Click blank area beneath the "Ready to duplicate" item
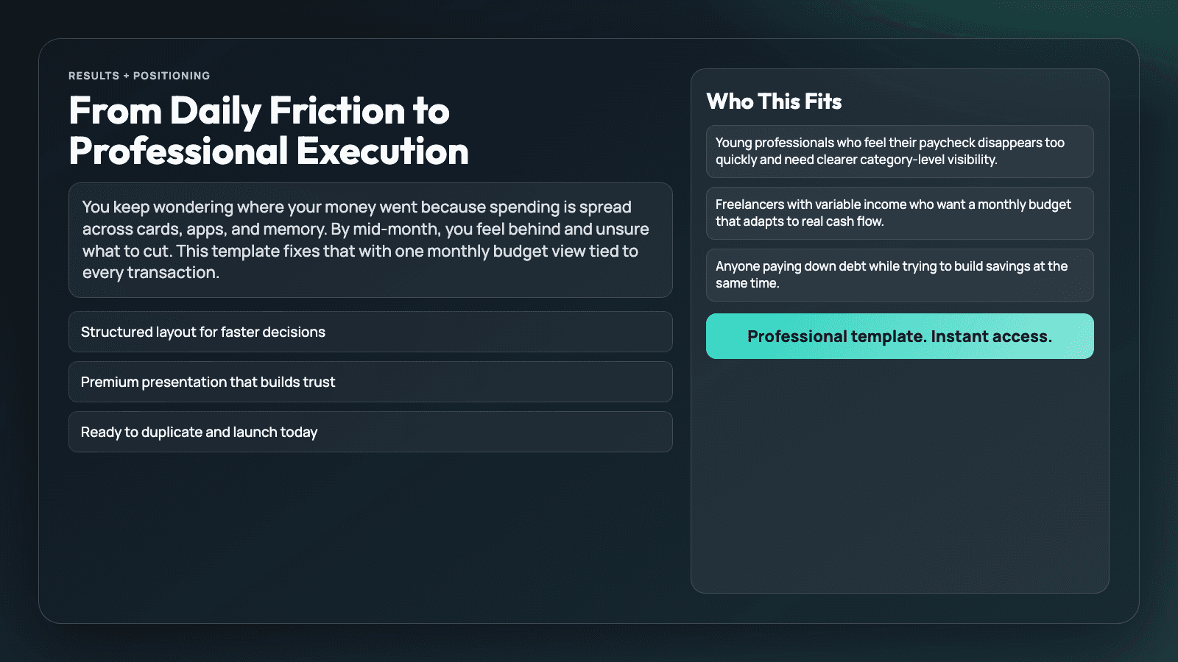The image size is (1178, 662). [370, 530]
